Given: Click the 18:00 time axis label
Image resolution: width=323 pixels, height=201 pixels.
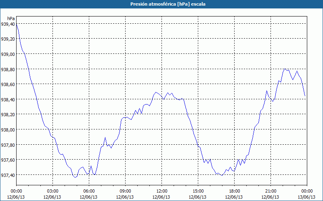Looking at the screenshot, I should tap(234, 191).
